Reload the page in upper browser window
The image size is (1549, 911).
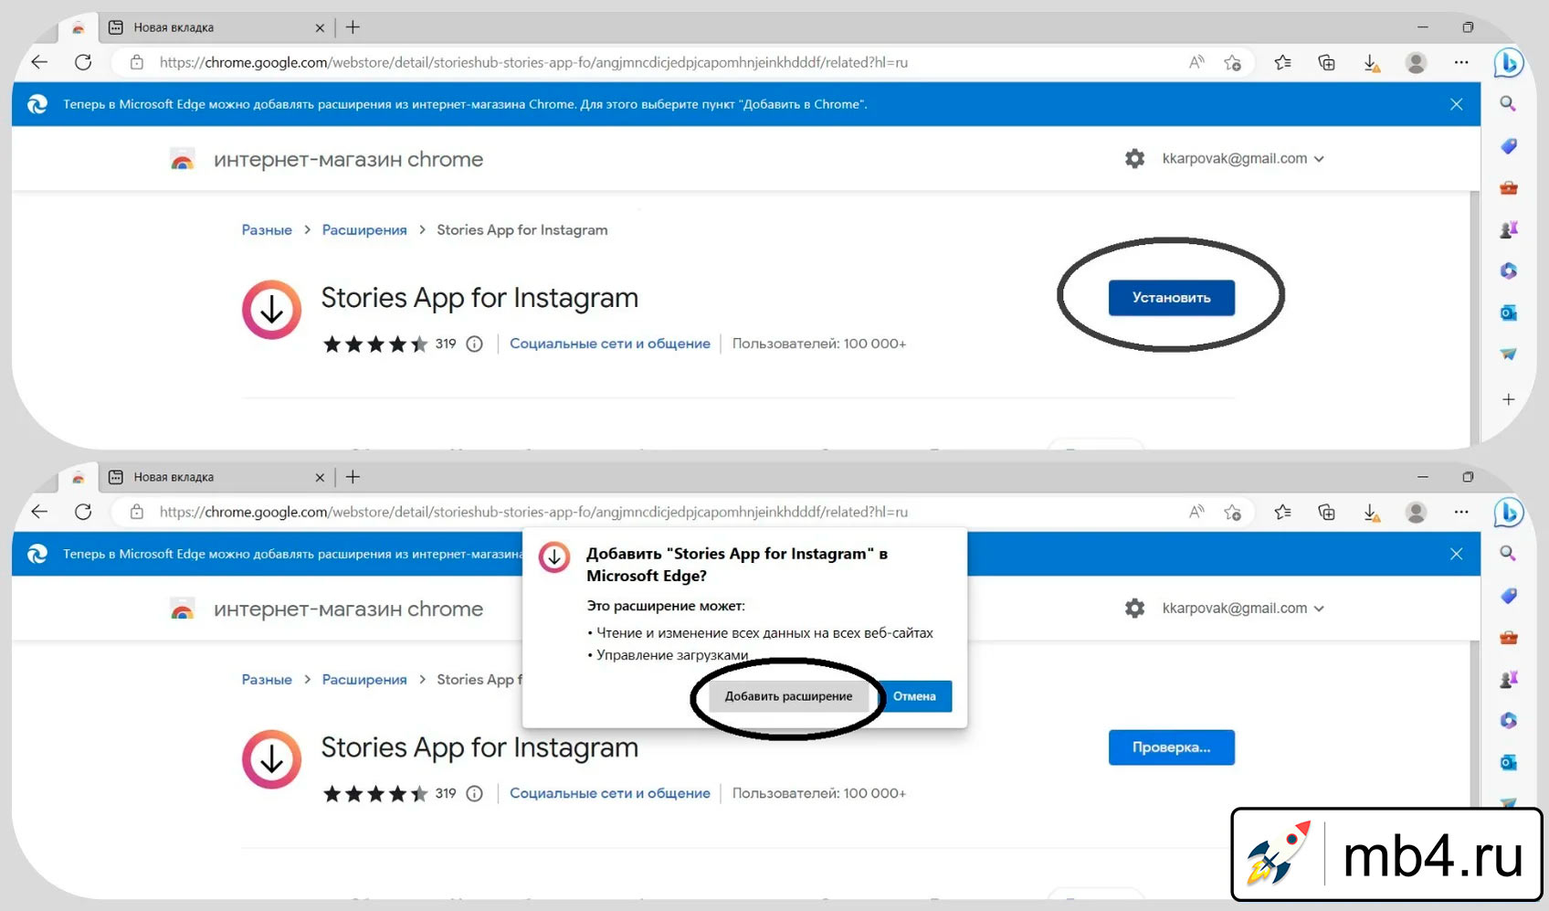point(83,62)
